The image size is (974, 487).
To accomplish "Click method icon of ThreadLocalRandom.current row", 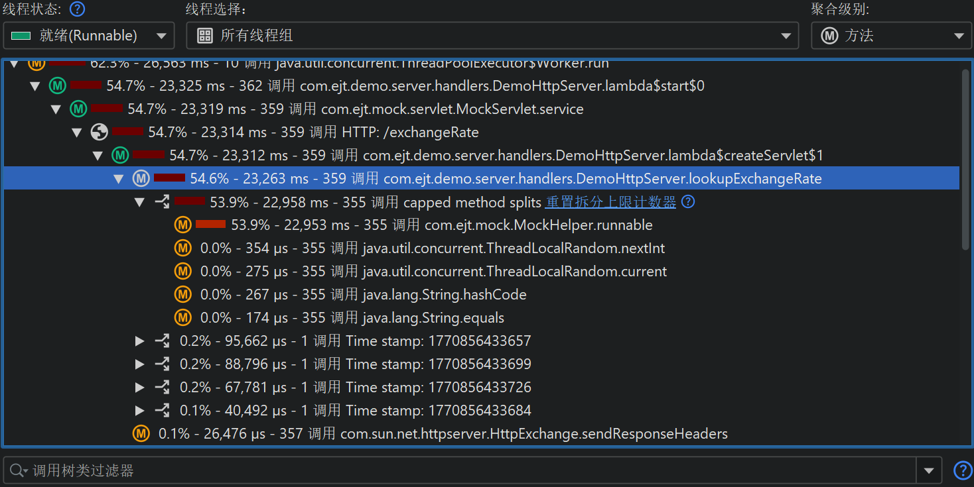I will point(182,271).
